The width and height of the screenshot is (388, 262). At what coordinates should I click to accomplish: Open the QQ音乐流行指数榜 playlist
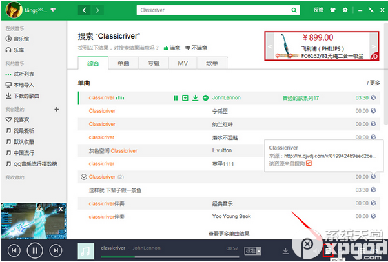pos(32,164)
